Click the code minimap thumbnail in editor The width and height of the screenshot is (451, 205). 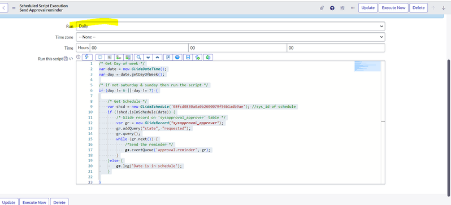[367, 66]
